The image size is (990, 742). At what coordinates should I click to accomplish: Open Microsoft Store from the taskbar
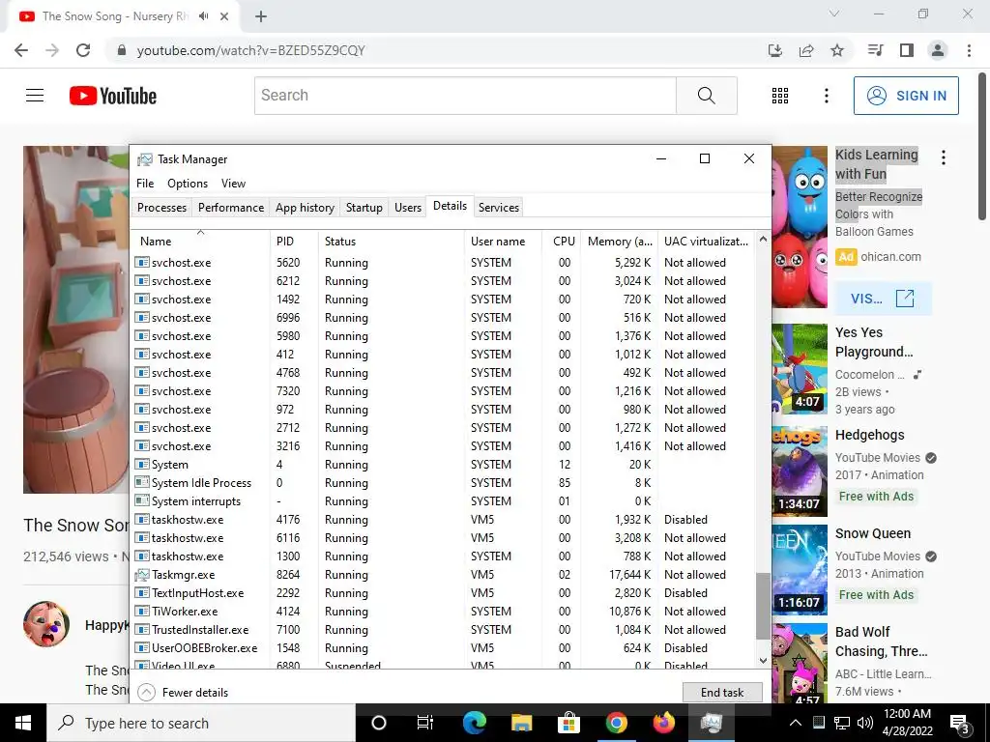(x=568, y=723)
